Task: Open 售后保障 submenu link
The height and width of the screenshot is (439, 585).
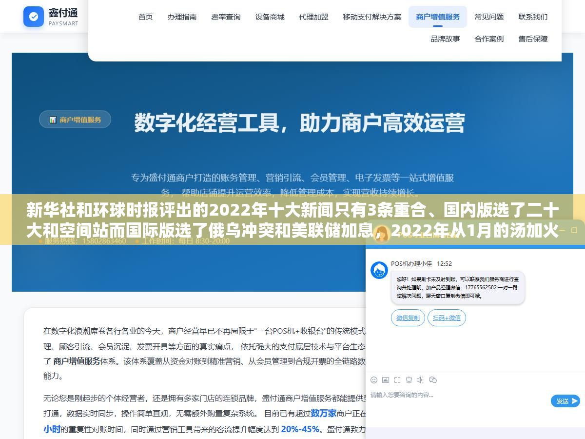Action: pyautogui.click(x=533, y=39)
